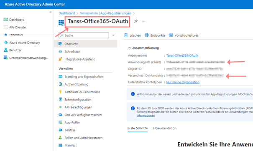Image resolution: width=253 pixels, height=151 pixels.
Task: Click the Unterstützte Kontotypen label
Action: pyautogui.click(x=145, y=82)
